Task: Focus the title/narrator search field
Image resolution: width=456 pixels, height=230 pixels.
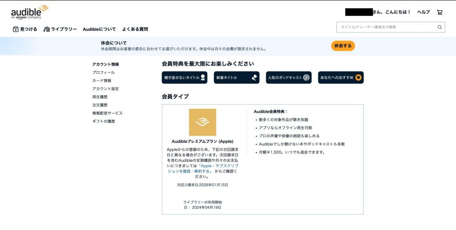Action: pyautogui.click(x=391, y=27)
